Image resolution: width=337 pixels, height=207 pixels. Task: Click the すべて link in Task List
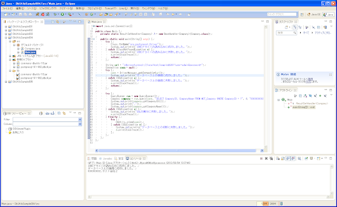306,33
